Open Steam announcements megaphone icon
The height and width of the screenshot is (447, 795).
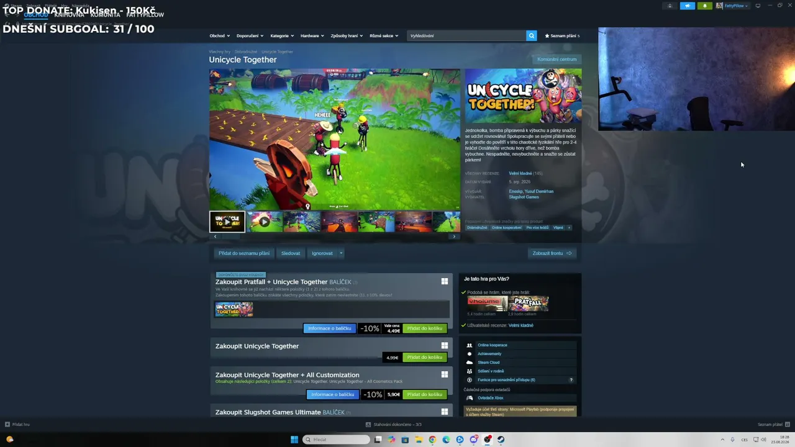pyautogui.click(x=688, y=6)
